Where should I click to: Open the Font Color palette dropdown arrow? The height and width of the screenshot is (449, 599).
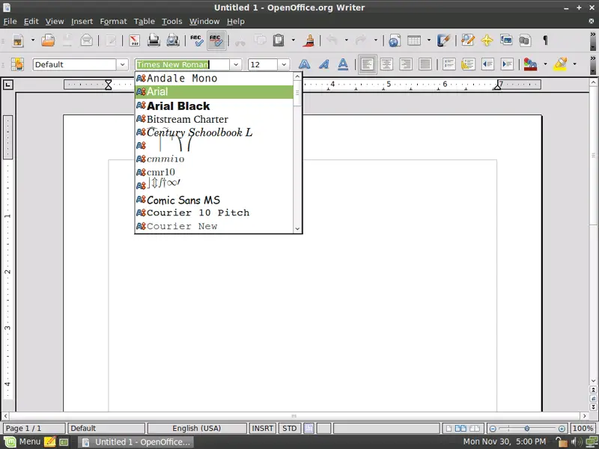[x=545, y=64]
